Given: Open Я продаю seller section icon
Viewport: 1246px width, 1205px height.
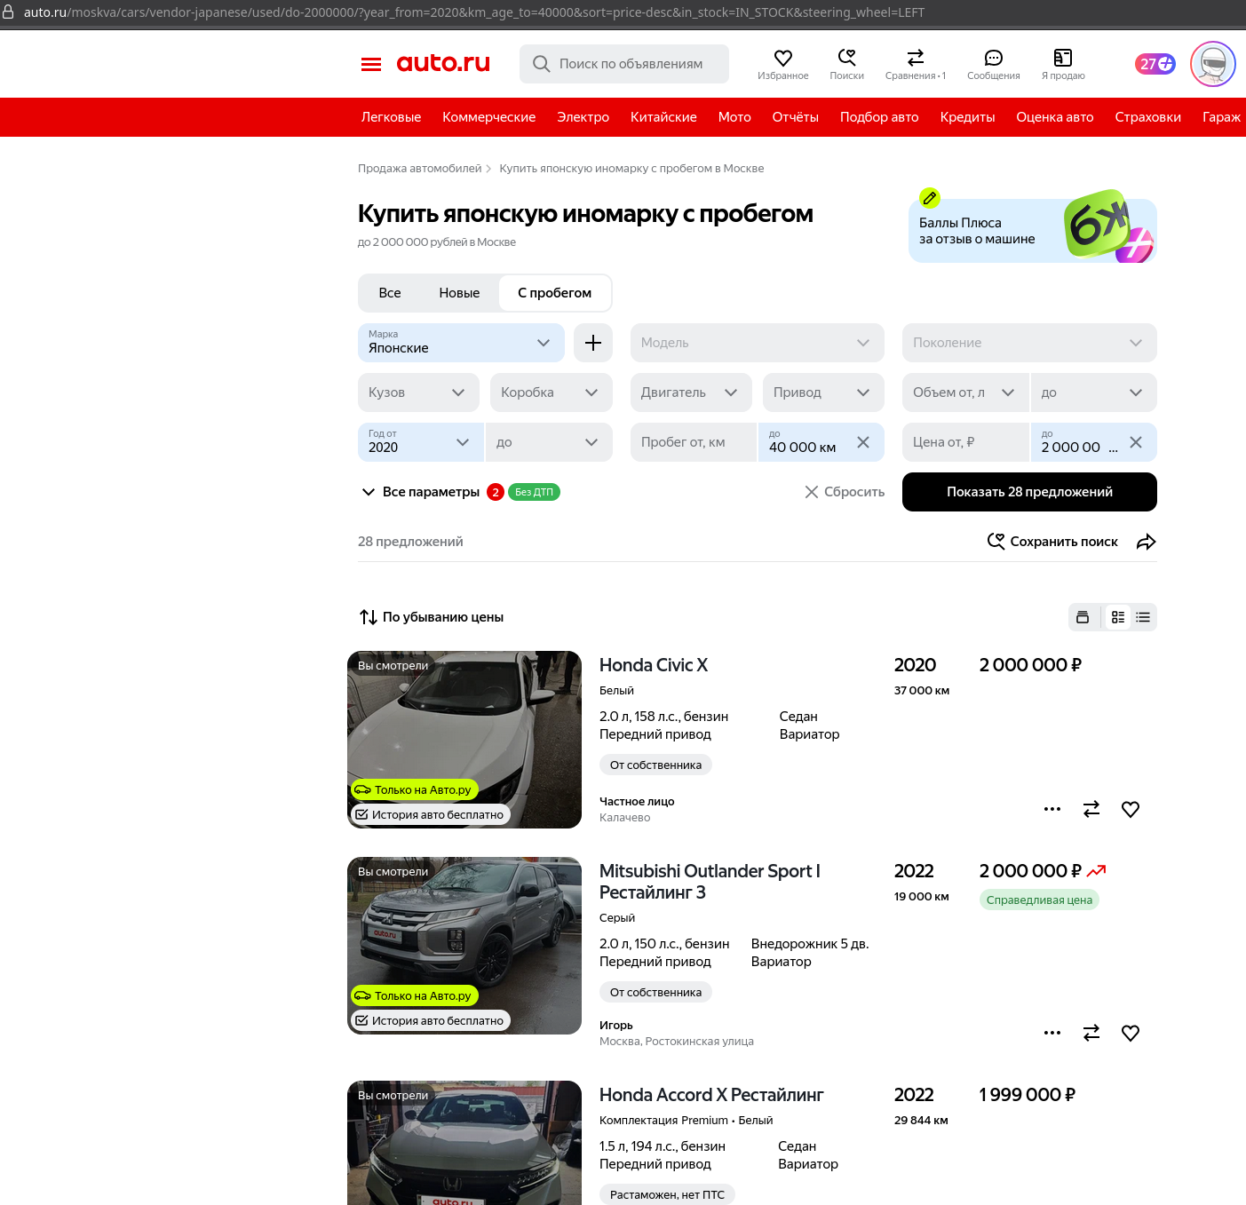Looking at the screenshot, I should pos(1063,64).
